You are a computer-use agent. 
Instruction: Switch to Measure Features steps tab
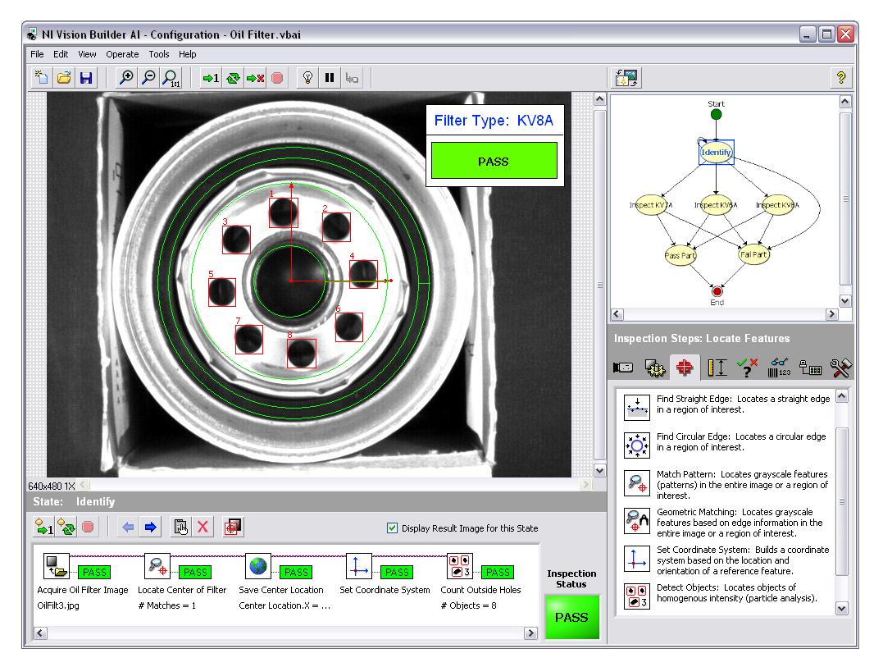(x=717, y=368)
